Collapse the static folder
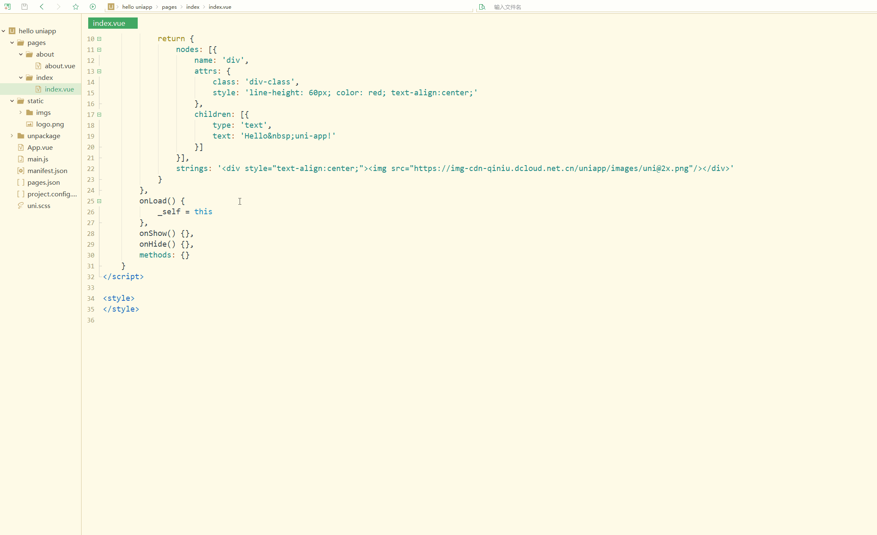This screenshot has width=877, height=535. pos(12,101)
